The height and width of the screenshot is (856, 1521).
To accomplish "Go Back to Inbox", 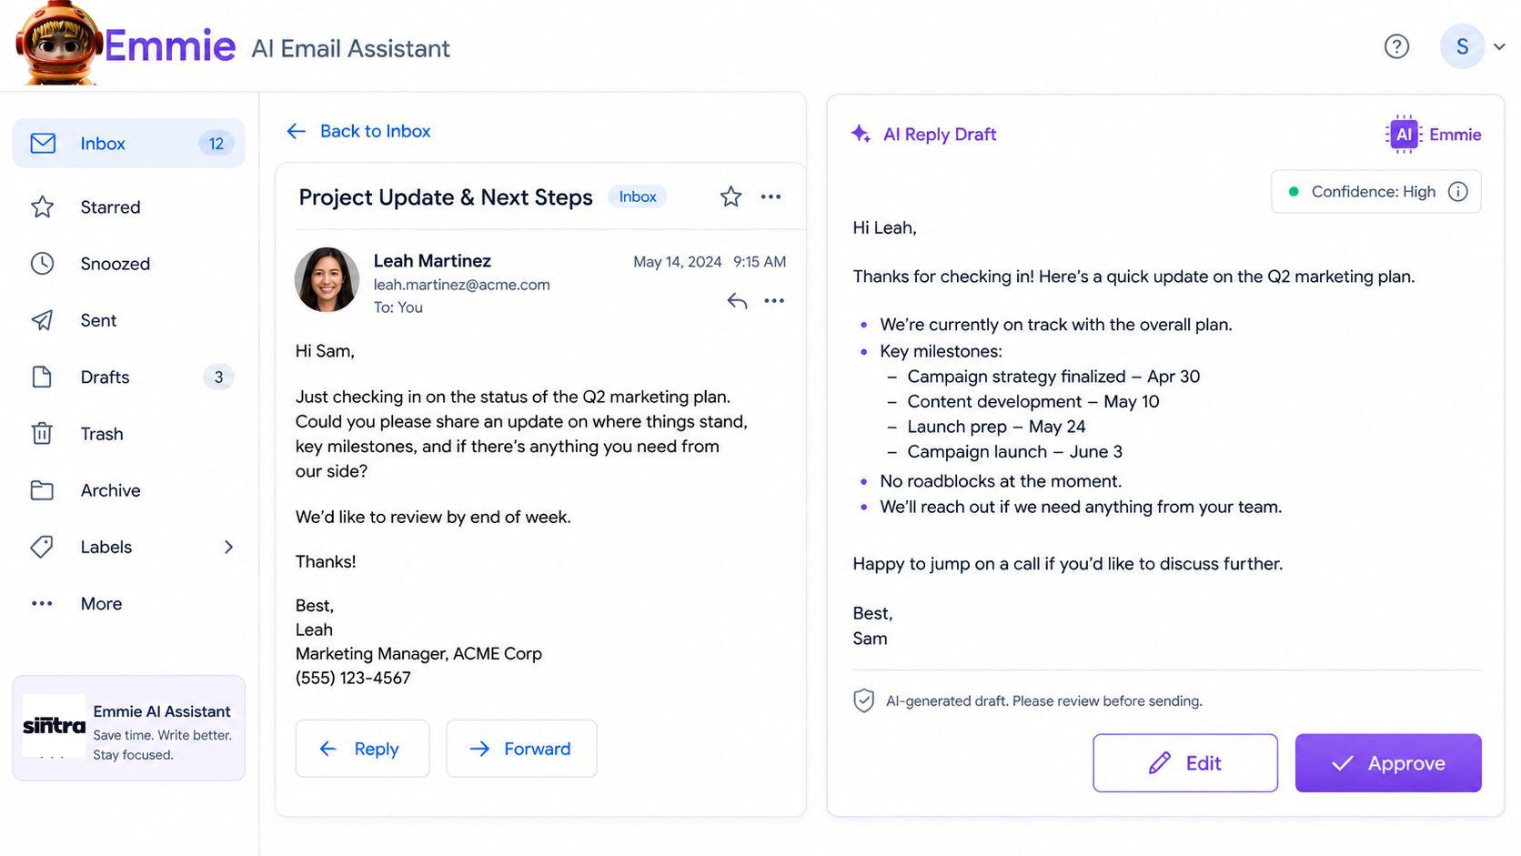I will point(358,131).
